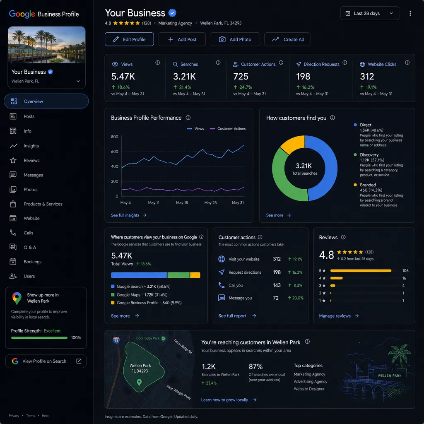Click the blue Google Search segment of views bar
The image size is (424, 424).
click(139, 275)
